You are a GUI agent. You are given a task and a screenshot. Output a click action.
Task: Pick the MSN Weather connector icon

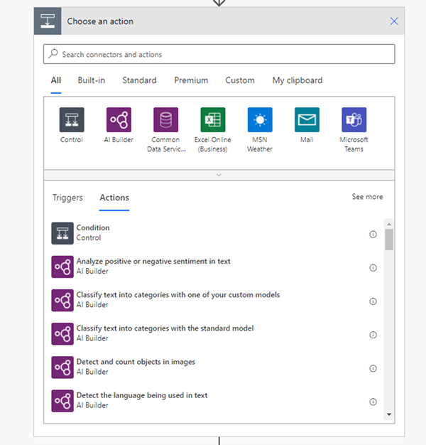(x=260, y=119)
